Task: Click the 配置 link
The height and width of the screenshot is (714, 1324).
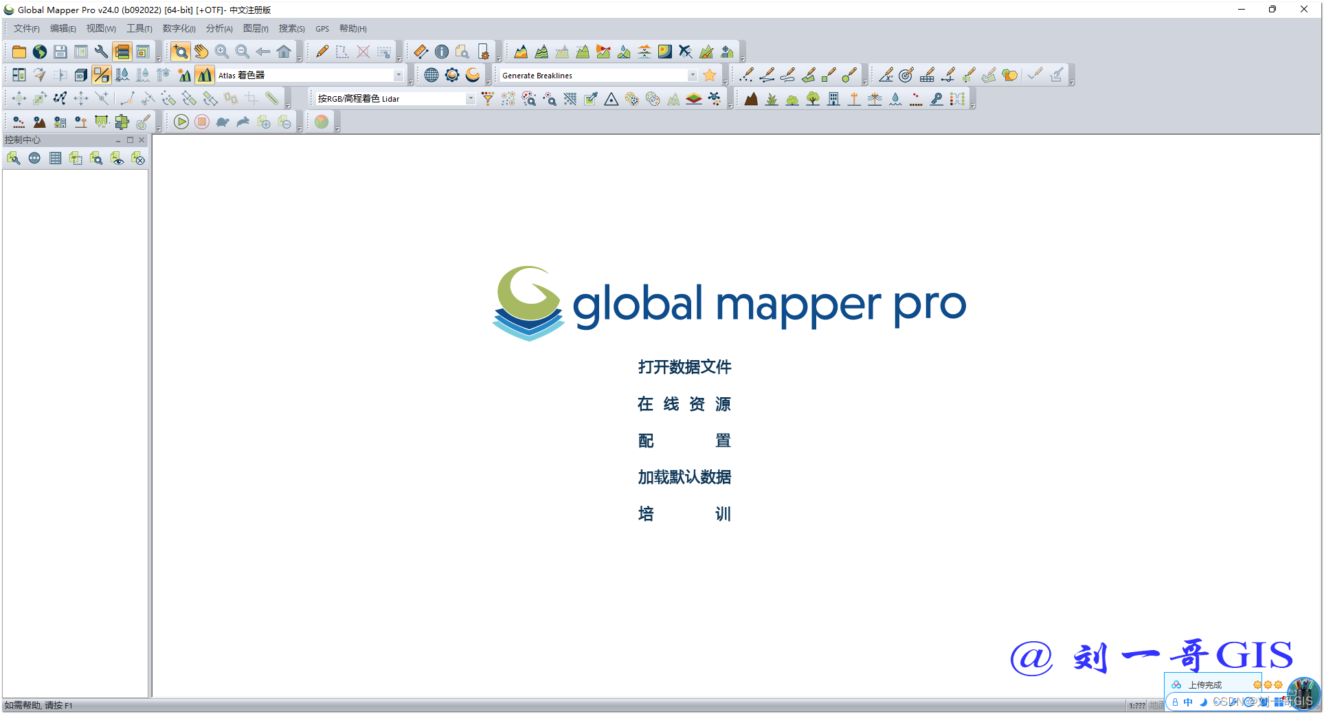Action: pyautogui.click(x=684, y=440)
